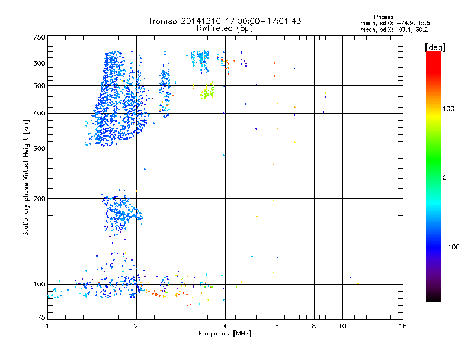This screenshot has width=474, height=355.
Task: Click the y-axis '400' tick label
Action: click(39, 114)
